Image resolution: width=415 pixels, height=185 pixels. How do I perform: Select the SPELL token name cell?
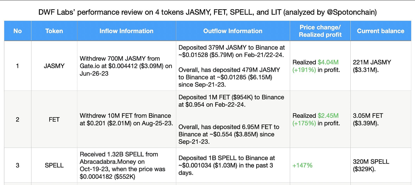coord(54,165)
